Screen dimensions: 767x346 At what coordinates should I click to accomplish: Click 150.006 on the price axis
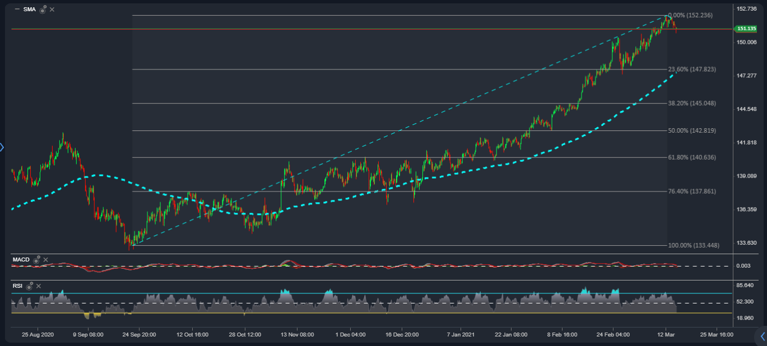coord(746,42)
